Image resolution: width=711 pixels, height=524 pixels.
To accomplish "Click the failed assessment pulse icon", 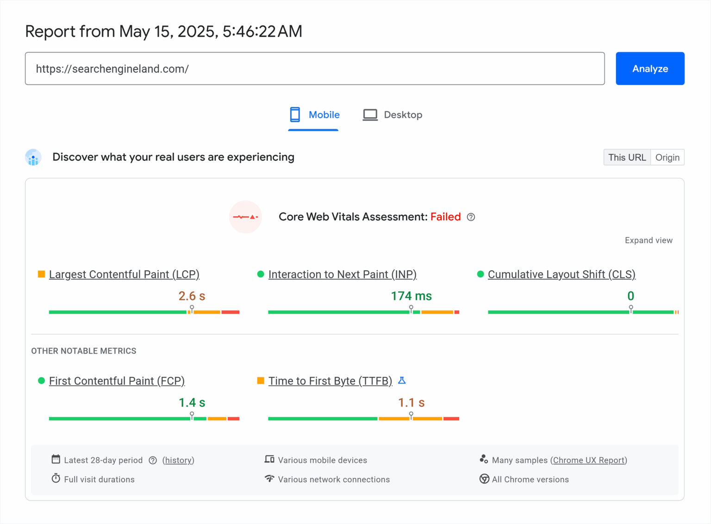I will 246,217.
